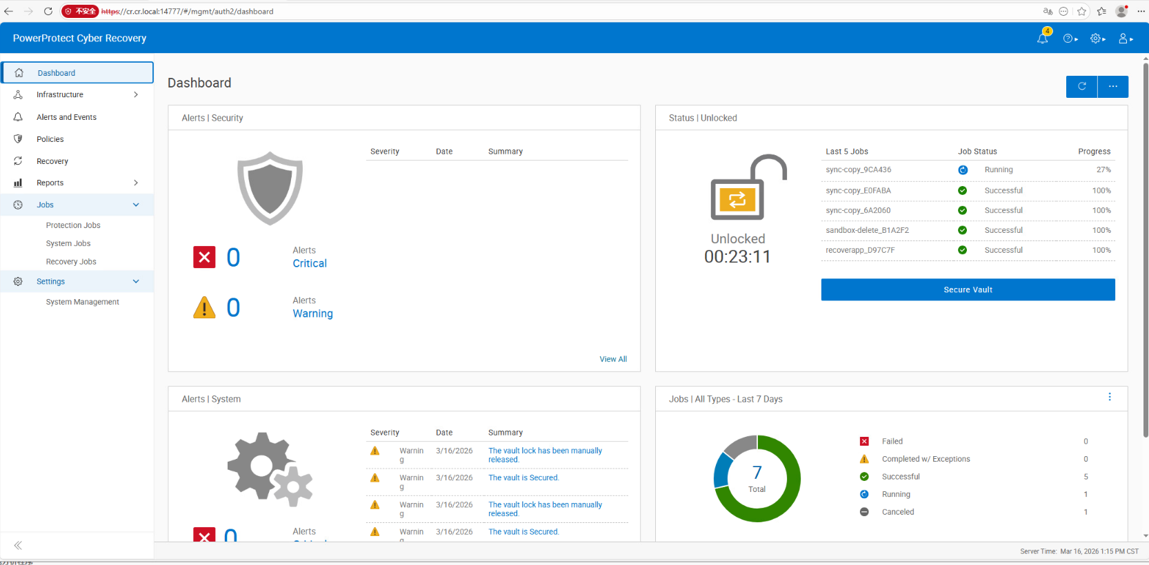The height and width of the screenshot is (565, 1149).
Task: Click the Canceled gray legend icon
Action: 864,512
